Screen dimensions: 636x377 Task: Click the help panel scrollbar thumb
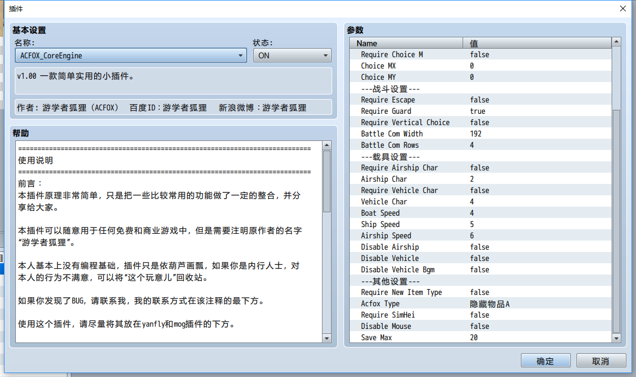point(327,181)
